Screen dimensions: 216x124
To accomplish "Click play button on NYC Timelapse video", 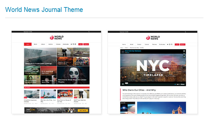I will pos(123,84).
